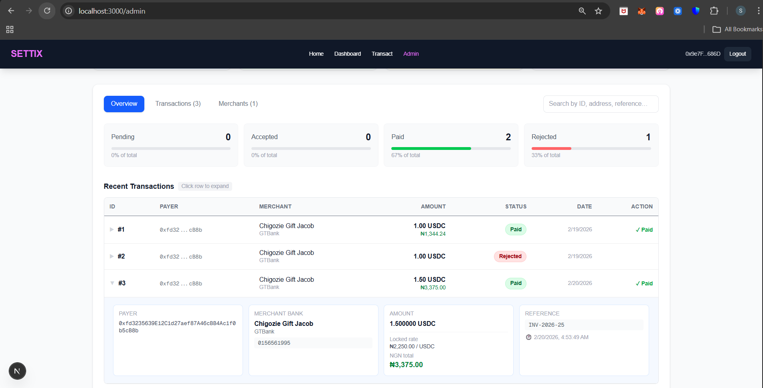Go to Dashboard in the navbar
This screenshot has width=763, height=388.
pos(347,54)
